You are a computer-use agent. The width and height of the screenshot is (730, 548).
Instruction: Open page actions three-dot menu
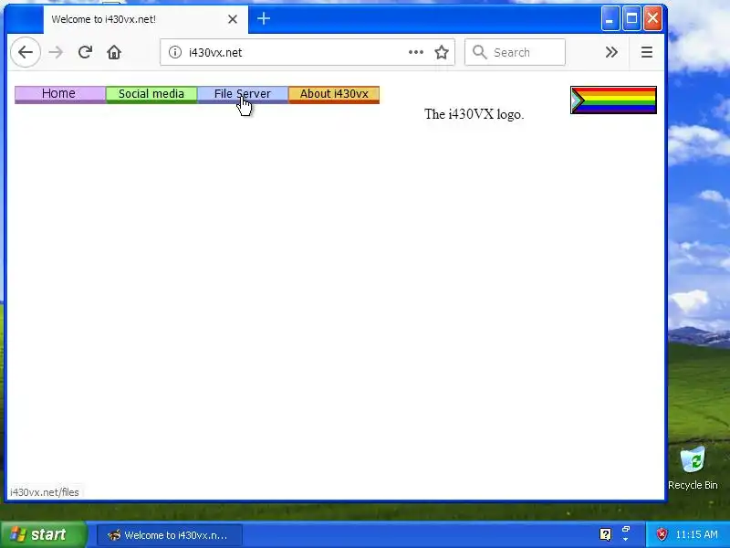[x=416, y=52]
